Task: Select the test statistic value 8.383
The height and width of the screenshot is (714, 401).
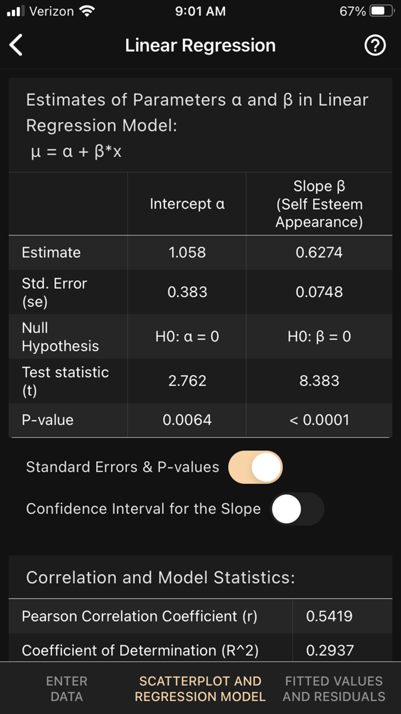Action: coord(319,381)
